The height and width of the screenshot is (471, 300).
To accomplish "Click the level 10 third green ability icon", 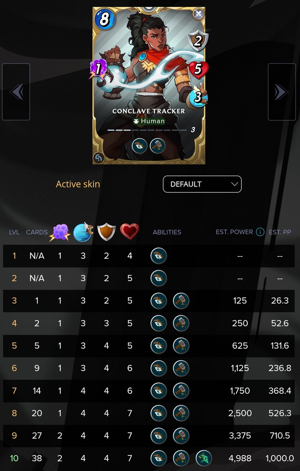I will coord(204,458).
